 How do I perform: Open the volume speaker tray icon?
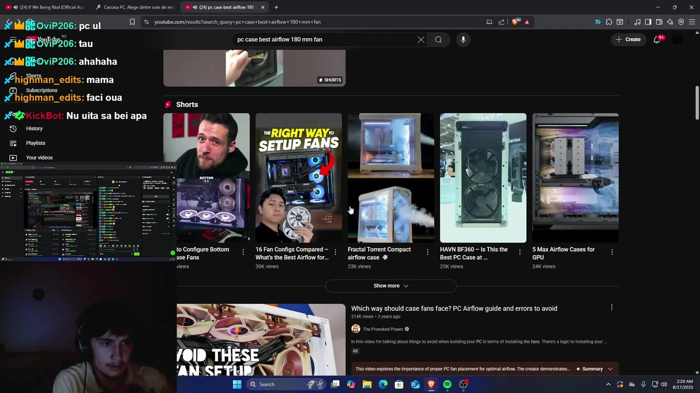664,384
